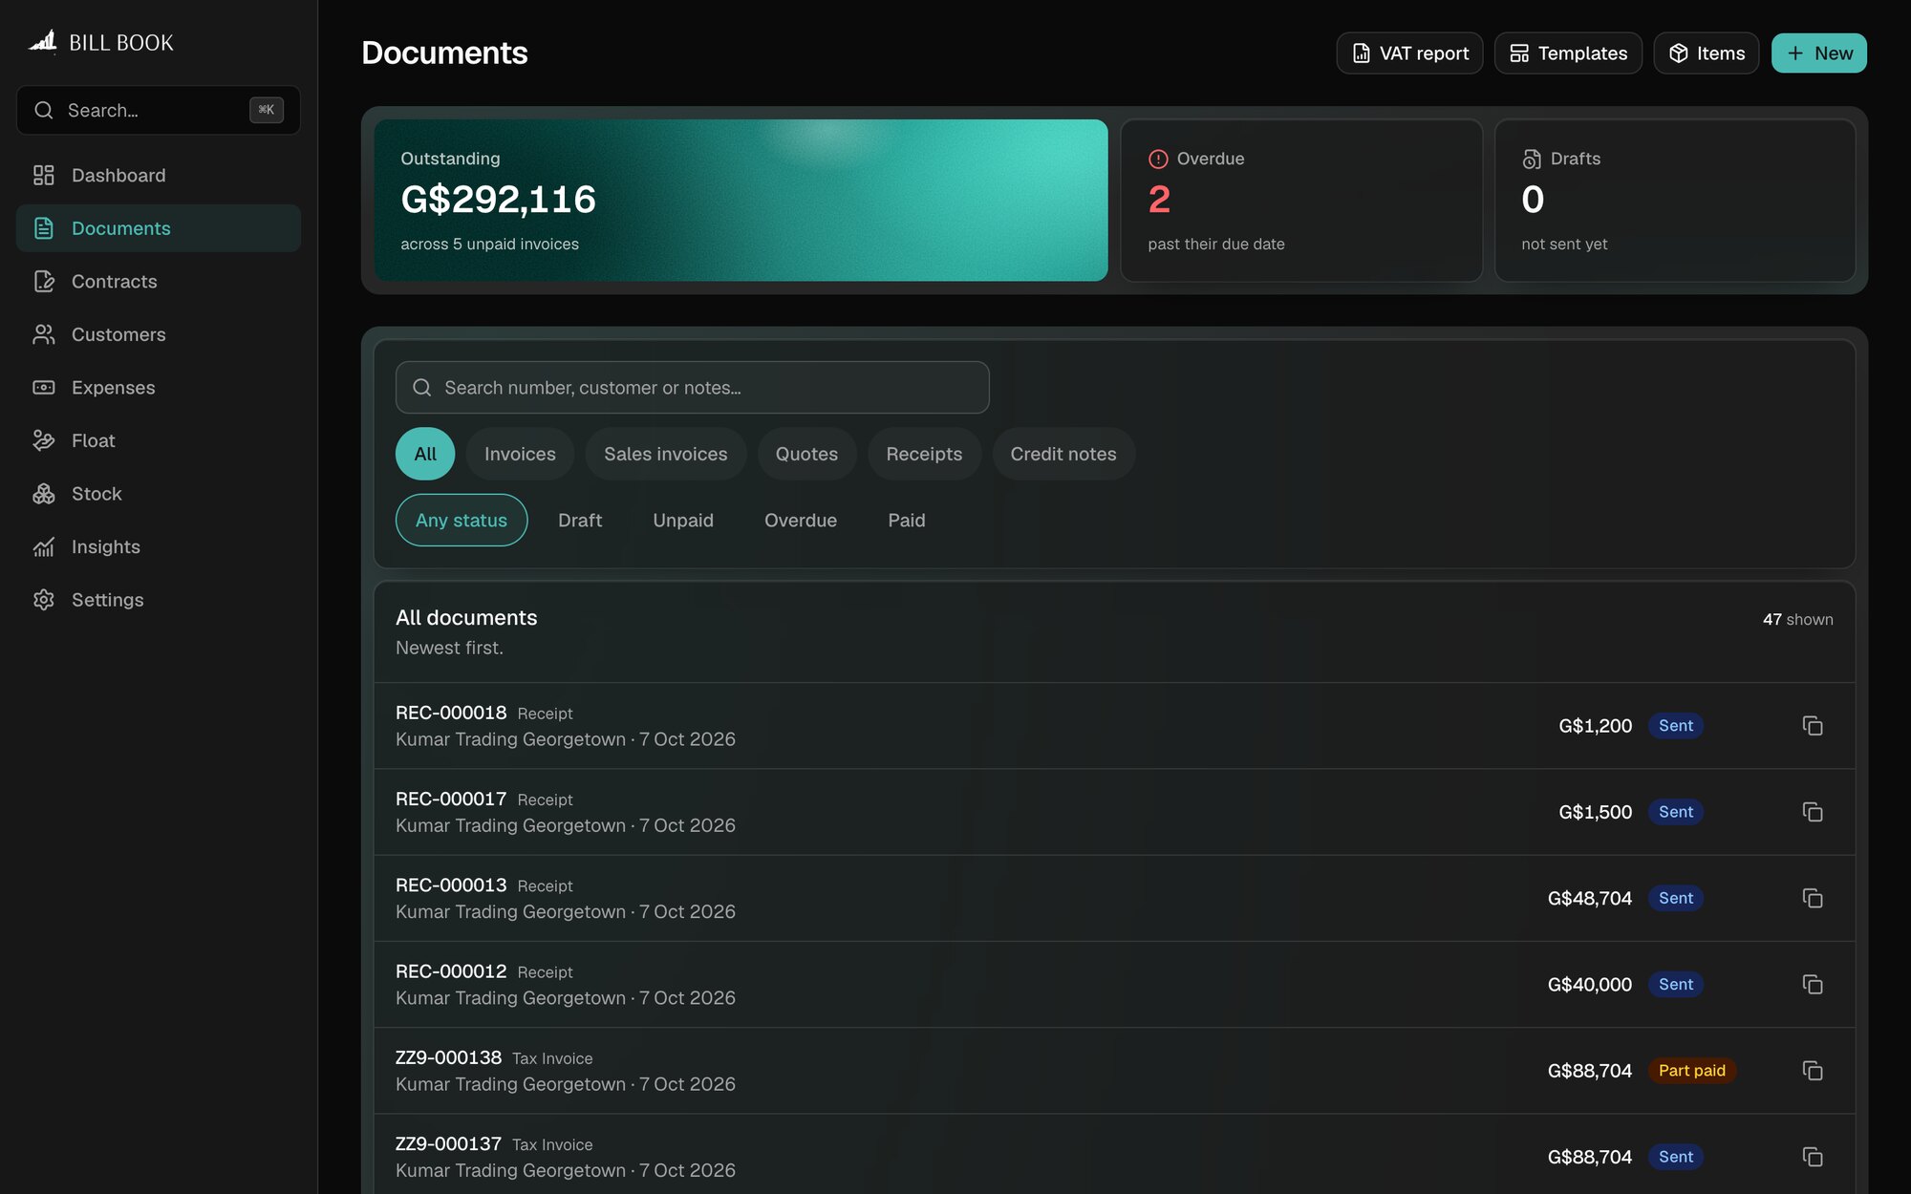Viewport: 1911px width, 1194px height.
Task: Open the Outstanding G$292,116 summary card
Action: point(741,200)
